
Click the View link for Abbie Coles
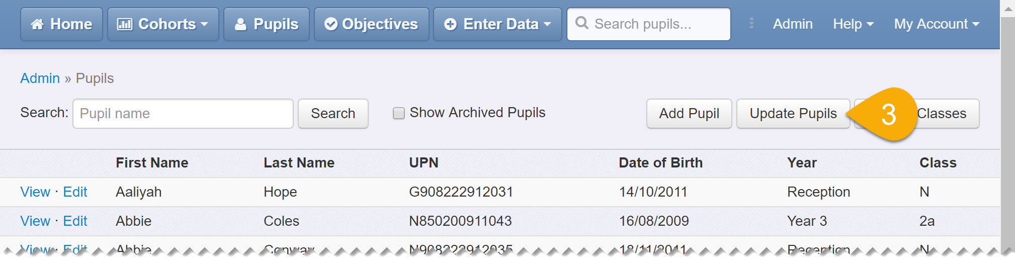coord(35,221)
